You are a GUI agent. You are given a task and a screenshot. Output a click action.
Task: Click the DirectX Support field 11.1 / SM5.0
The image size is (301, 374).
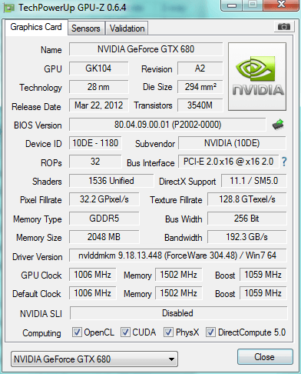click(x=254, y=181)
